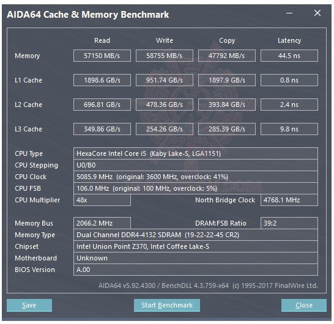Select Memory Write value 58755 MB/s

point(165,56)
